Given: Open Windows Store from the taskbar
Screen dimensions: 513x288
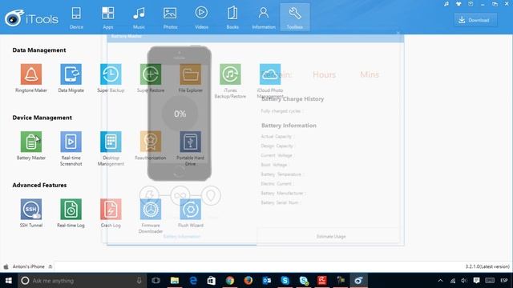Looking at the screenshot, I should pyautogui.click(x=212, y=281).
